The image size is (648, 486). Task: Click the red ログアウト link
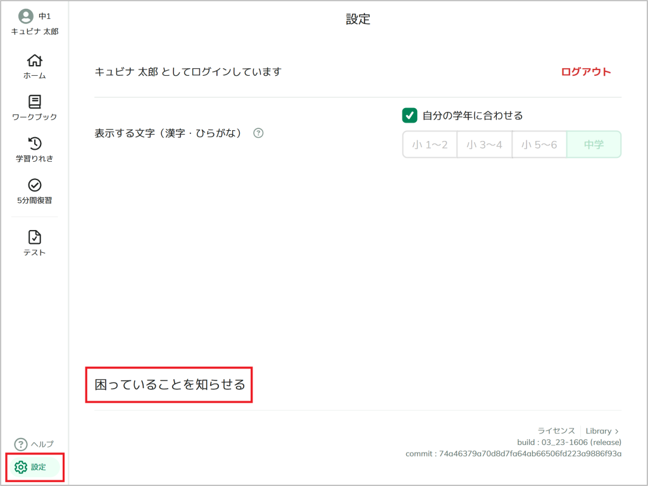point(585,72)
